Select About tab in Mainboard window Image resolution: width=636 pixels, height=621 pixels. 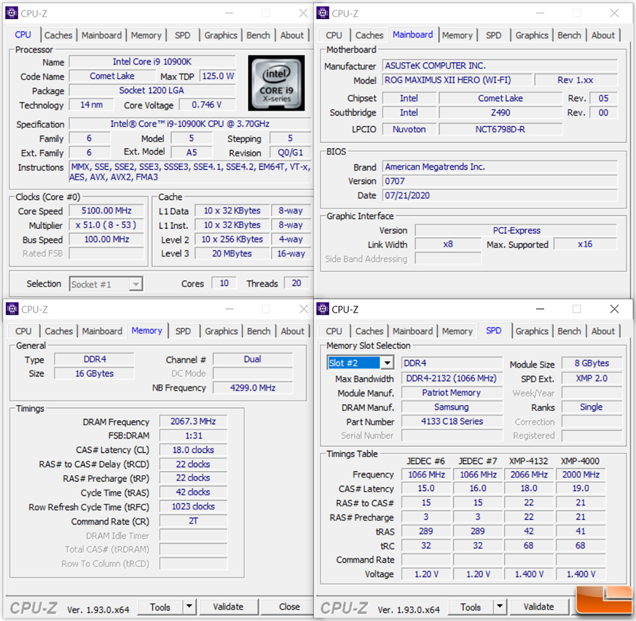(x=603, y=35)
